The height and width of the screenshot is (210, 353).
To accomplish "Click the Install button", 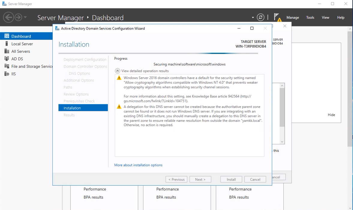I will point(231,179).
